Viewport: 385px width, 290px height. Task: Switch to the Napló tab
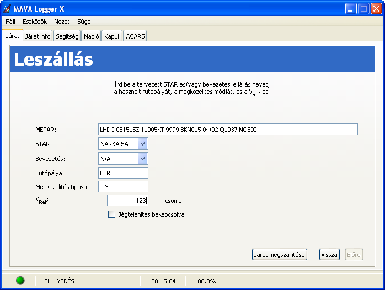[92, 36]
